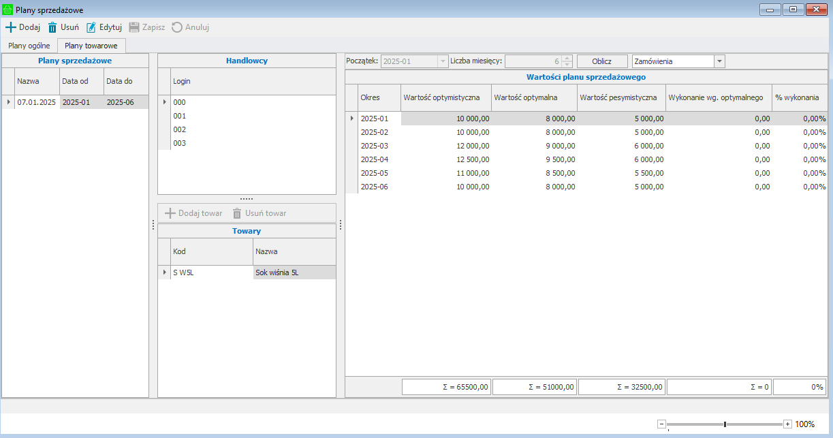Sort by Wartość optymalna column header
The image size is (833, 438).
(x=533, y=97)
